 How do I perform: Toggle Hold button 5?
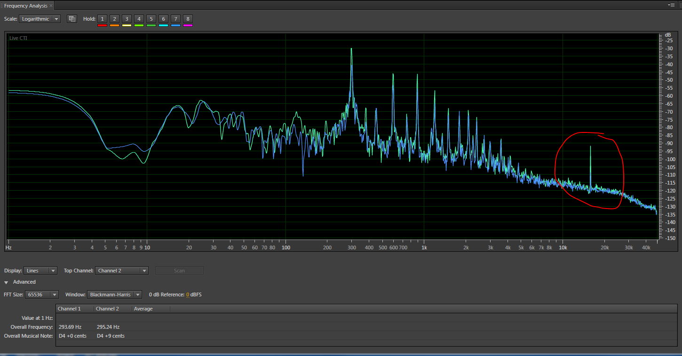click(x=151, y=19)
